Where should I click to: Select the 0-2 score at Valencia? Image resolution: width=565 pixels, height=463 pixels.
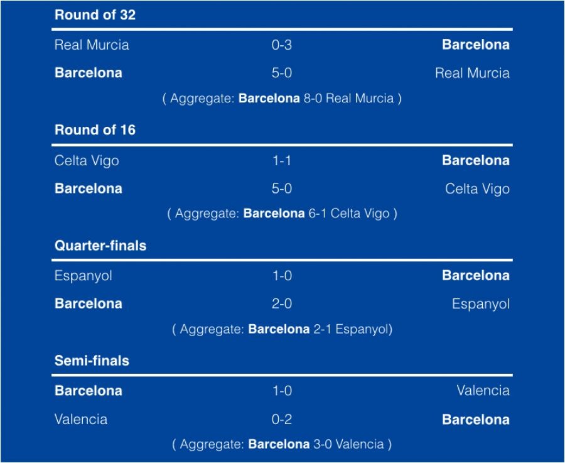click(x=282, y=420)
